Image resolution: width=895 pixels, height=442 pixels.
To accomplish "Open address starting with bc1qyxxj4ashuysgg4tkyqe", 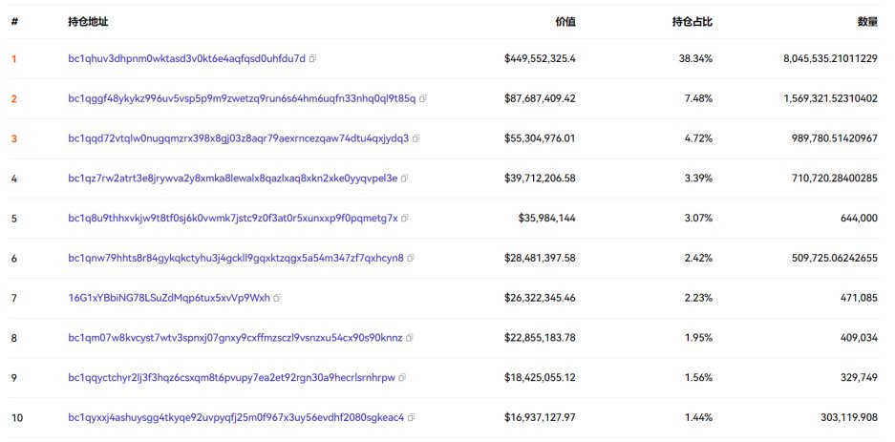I will [x=236, y=418].
